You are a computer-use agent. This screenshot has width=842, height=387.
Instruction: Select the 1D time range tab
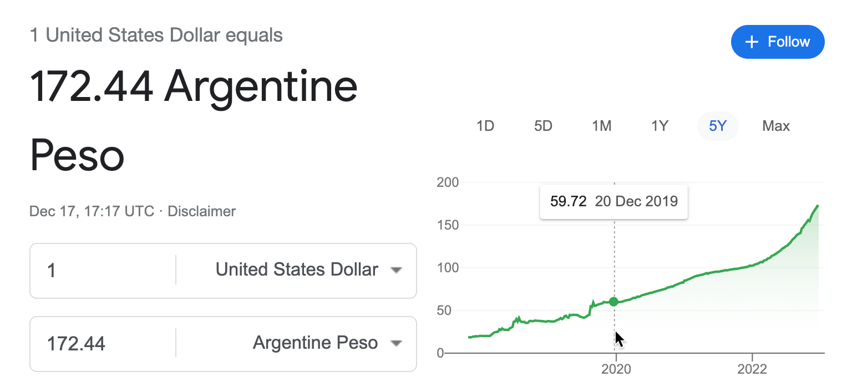[x=485, y=126]
